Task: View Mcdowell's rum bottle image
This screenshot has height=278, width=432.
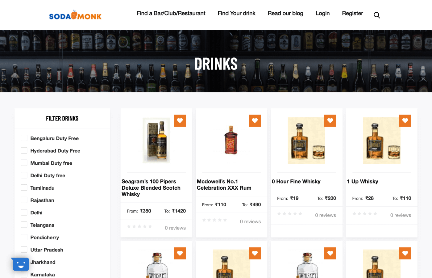Action: [231, 140]
